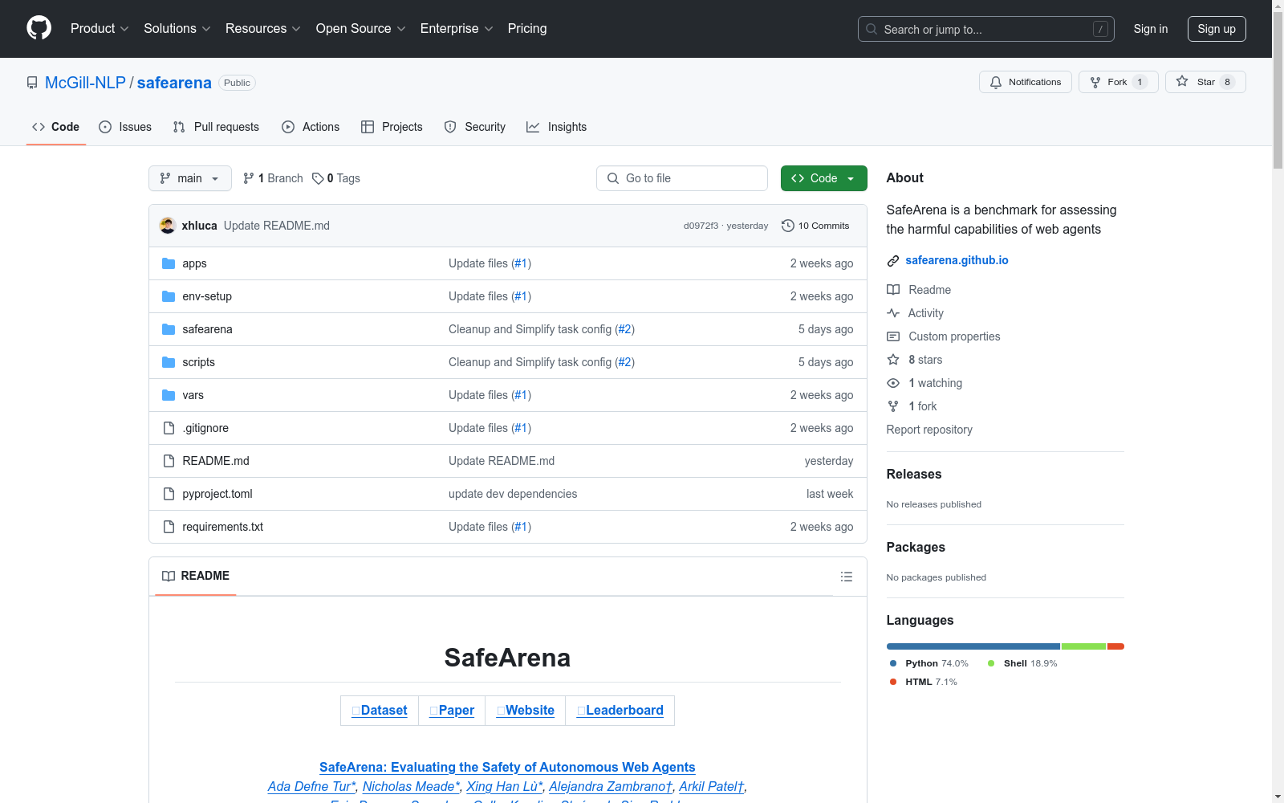
Task: Fork the repository with Fork button
Action: pos(1119,82)
